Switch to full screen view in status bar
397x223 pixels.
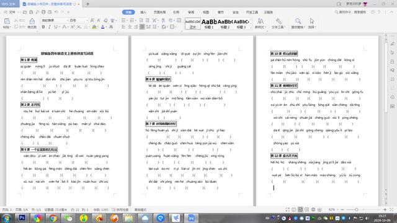pos(288,209)
